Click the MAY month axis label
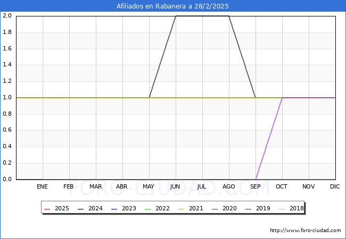The image size is (346, 239). (149, 186)
